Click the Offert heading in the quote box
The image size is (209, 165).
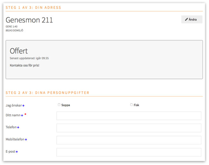pos(19,51)
